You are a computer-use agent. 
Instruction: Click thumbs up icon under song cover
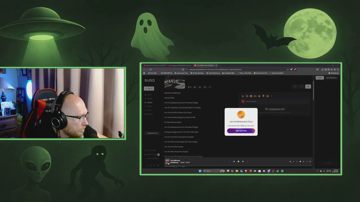click(x=200, y=87)
